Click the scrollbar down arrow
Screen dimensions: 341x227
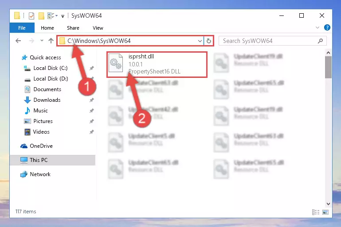pos(328,204)
